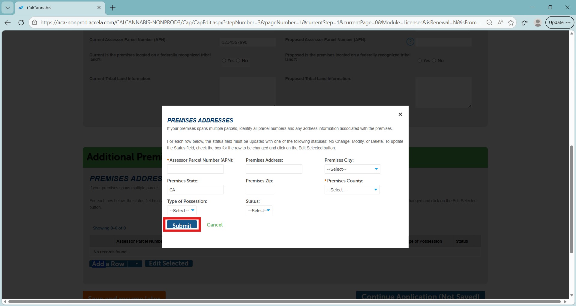Click the Proposed APN help question icon
This screenshot has width=576, height=306.
click(410, 42)
